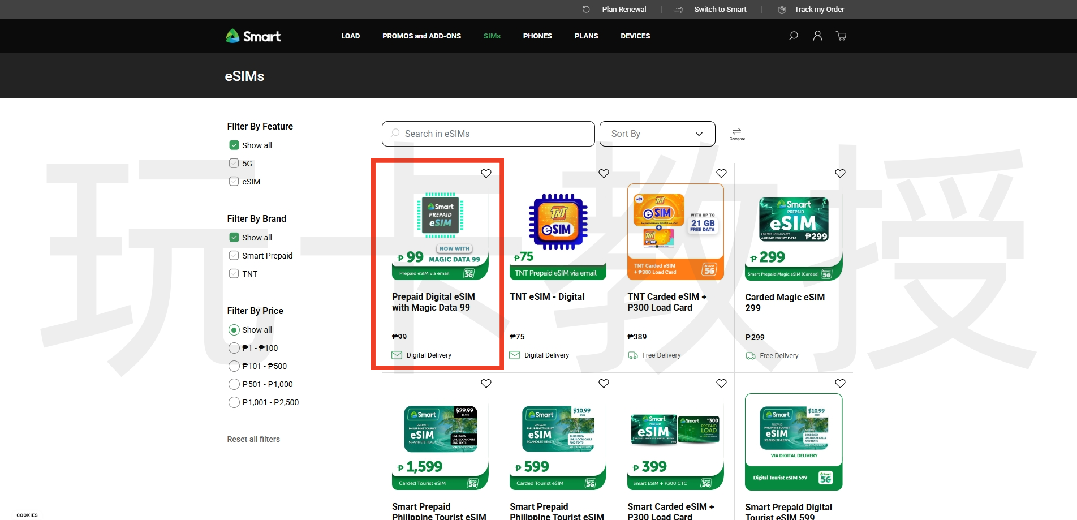Open the DEVICES menu
The width and height of the screenshot is (1077, 520).
pos(635,36)
